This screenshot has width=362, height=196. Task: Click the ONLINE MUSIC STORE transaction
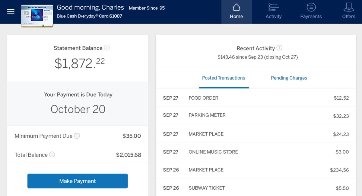click(x=256, y=152)
